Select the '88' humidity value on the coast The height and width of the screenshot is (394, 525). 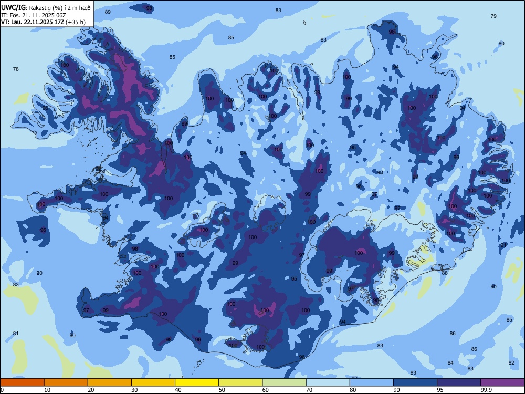pyautogui.click(x=445, y=273)
